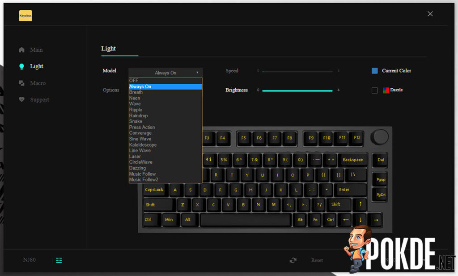Click the F5 key on keyboard preview
458x276 pixels.
244,138
